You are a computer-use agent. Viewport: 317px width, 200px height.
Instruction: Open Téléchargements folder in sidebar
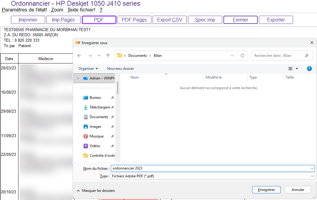99,107
